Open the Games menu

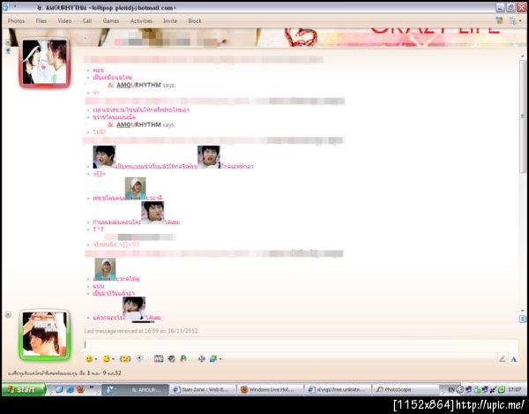(111, 21)
